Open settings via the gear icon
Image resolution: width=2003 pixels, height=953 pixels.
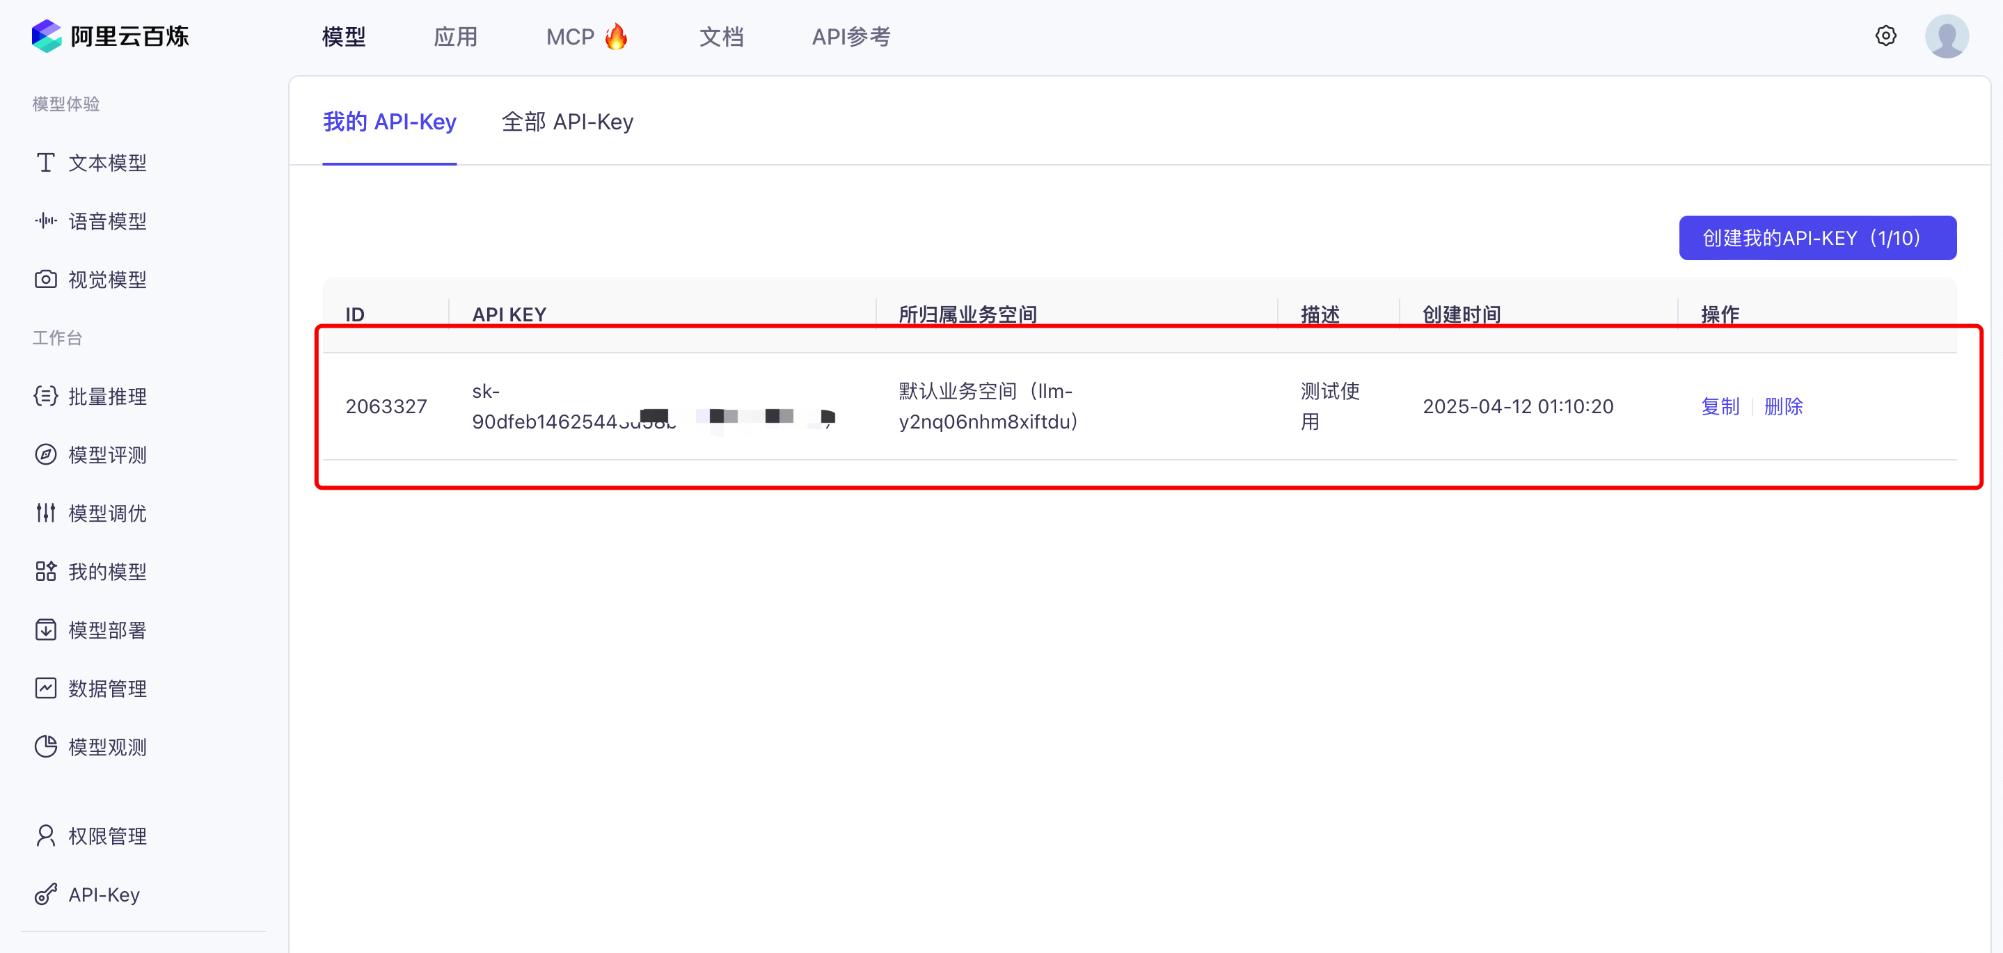click(1885, 35)
